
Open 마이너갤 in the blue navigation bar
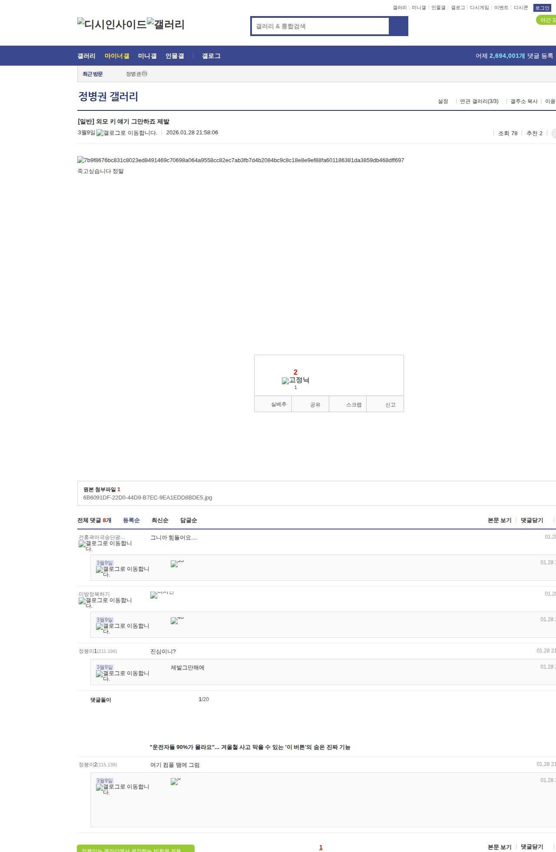[117, 56]
